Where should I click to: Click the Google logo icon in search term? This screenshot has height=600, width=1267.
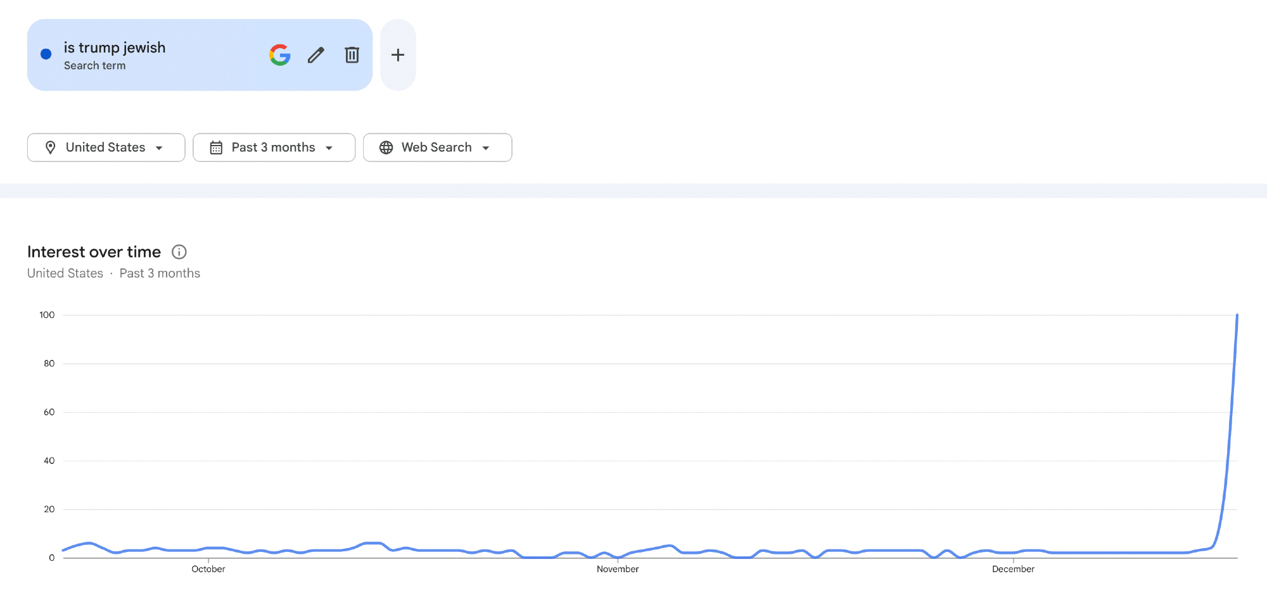coord(279,55)
